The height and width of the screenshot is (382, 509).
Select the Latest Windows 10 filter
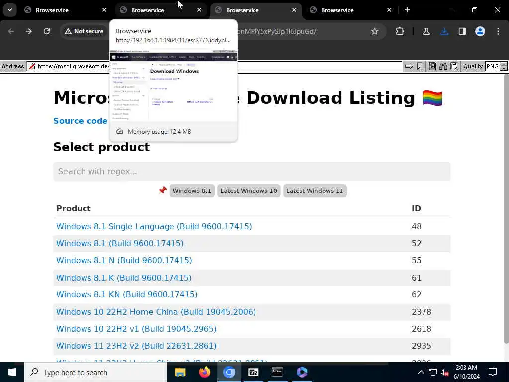point(249,191)
